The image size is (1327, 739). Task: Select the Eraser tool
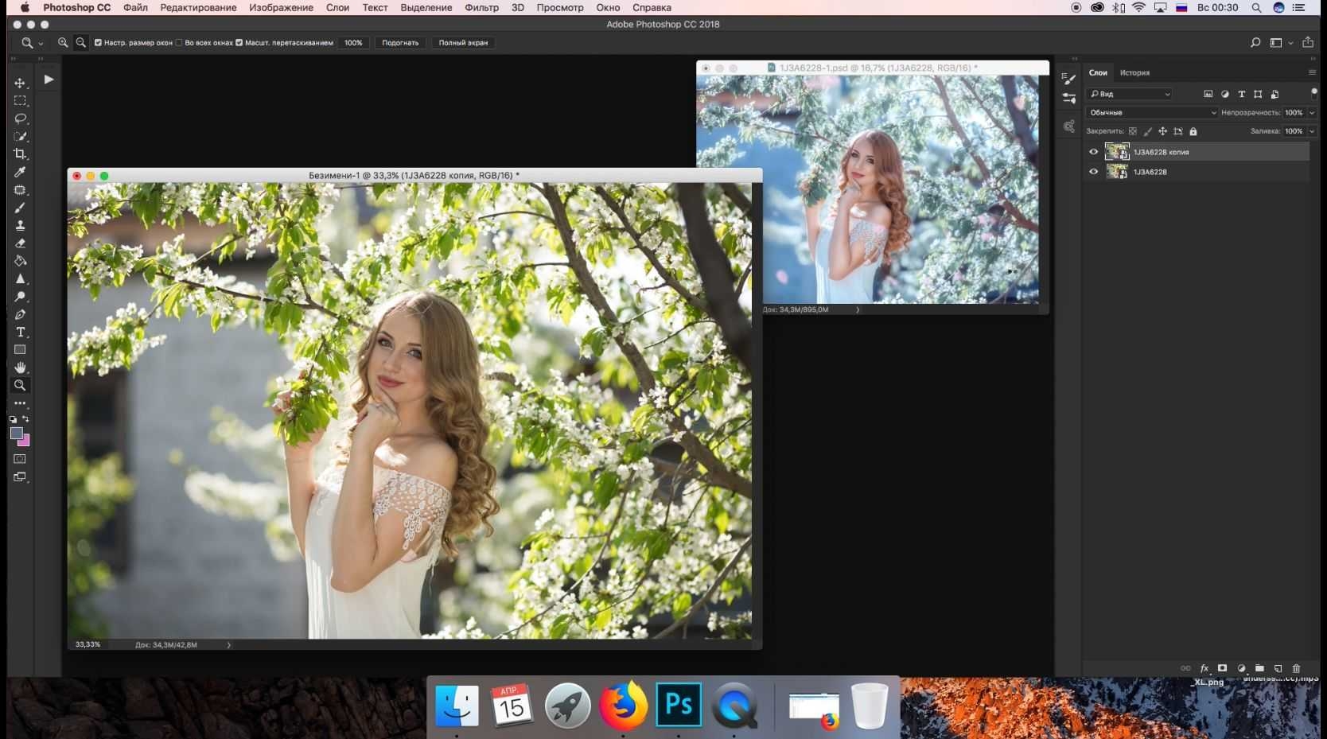20,243
